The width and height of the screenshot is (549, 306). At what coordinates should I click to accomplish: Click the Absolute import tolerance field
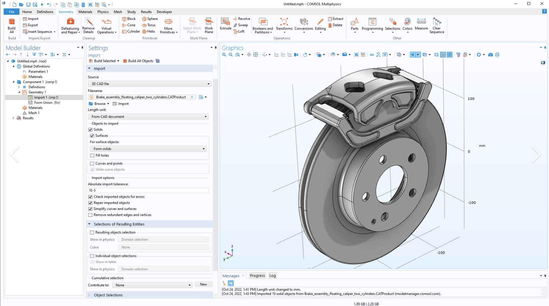pyautogui.click(x=148, y=190)
